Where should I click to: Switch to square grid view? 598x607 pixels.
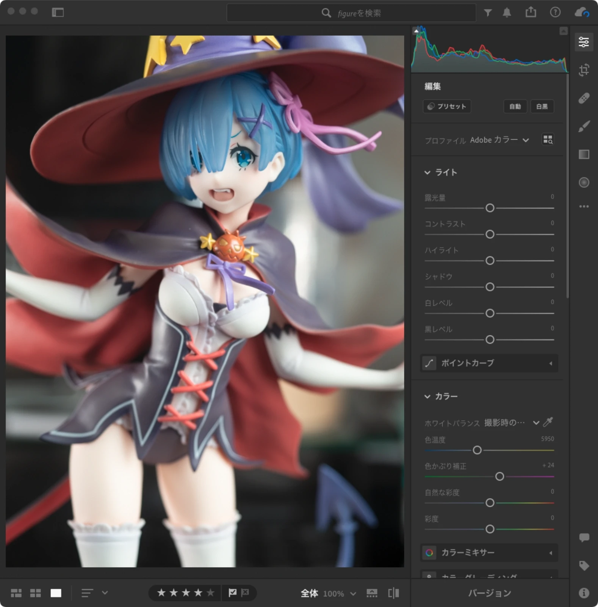(36, 593)
